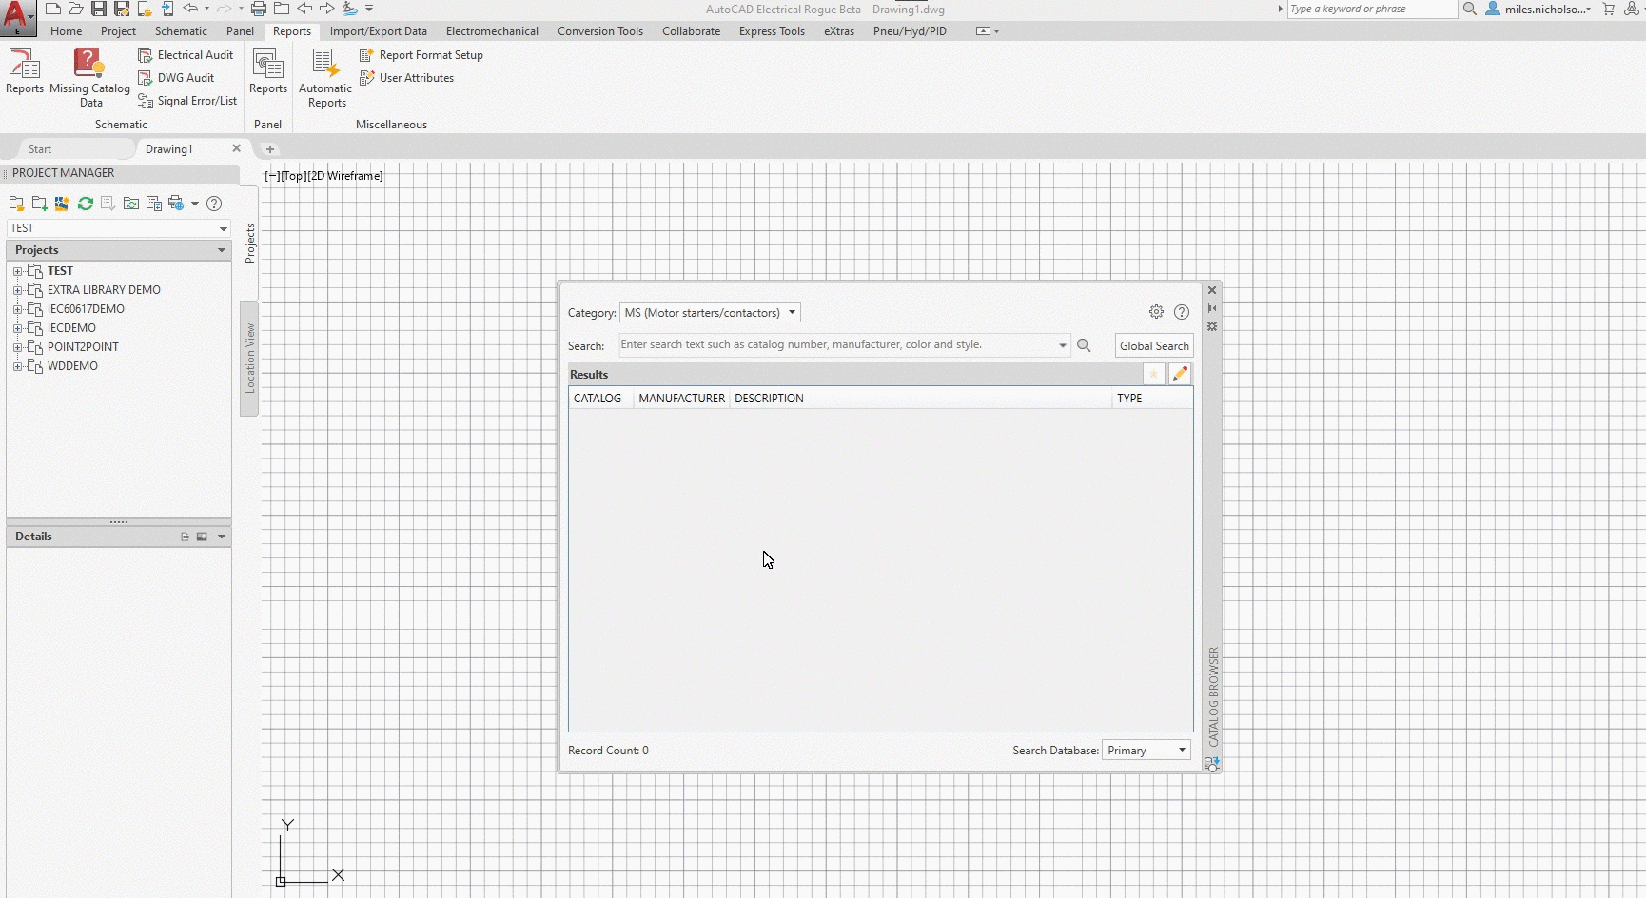This screenshot has width=1646, height=898.
Task: Click the [-][Top][2D Wireframe] viewport label
Action: (x=323, y=176)
